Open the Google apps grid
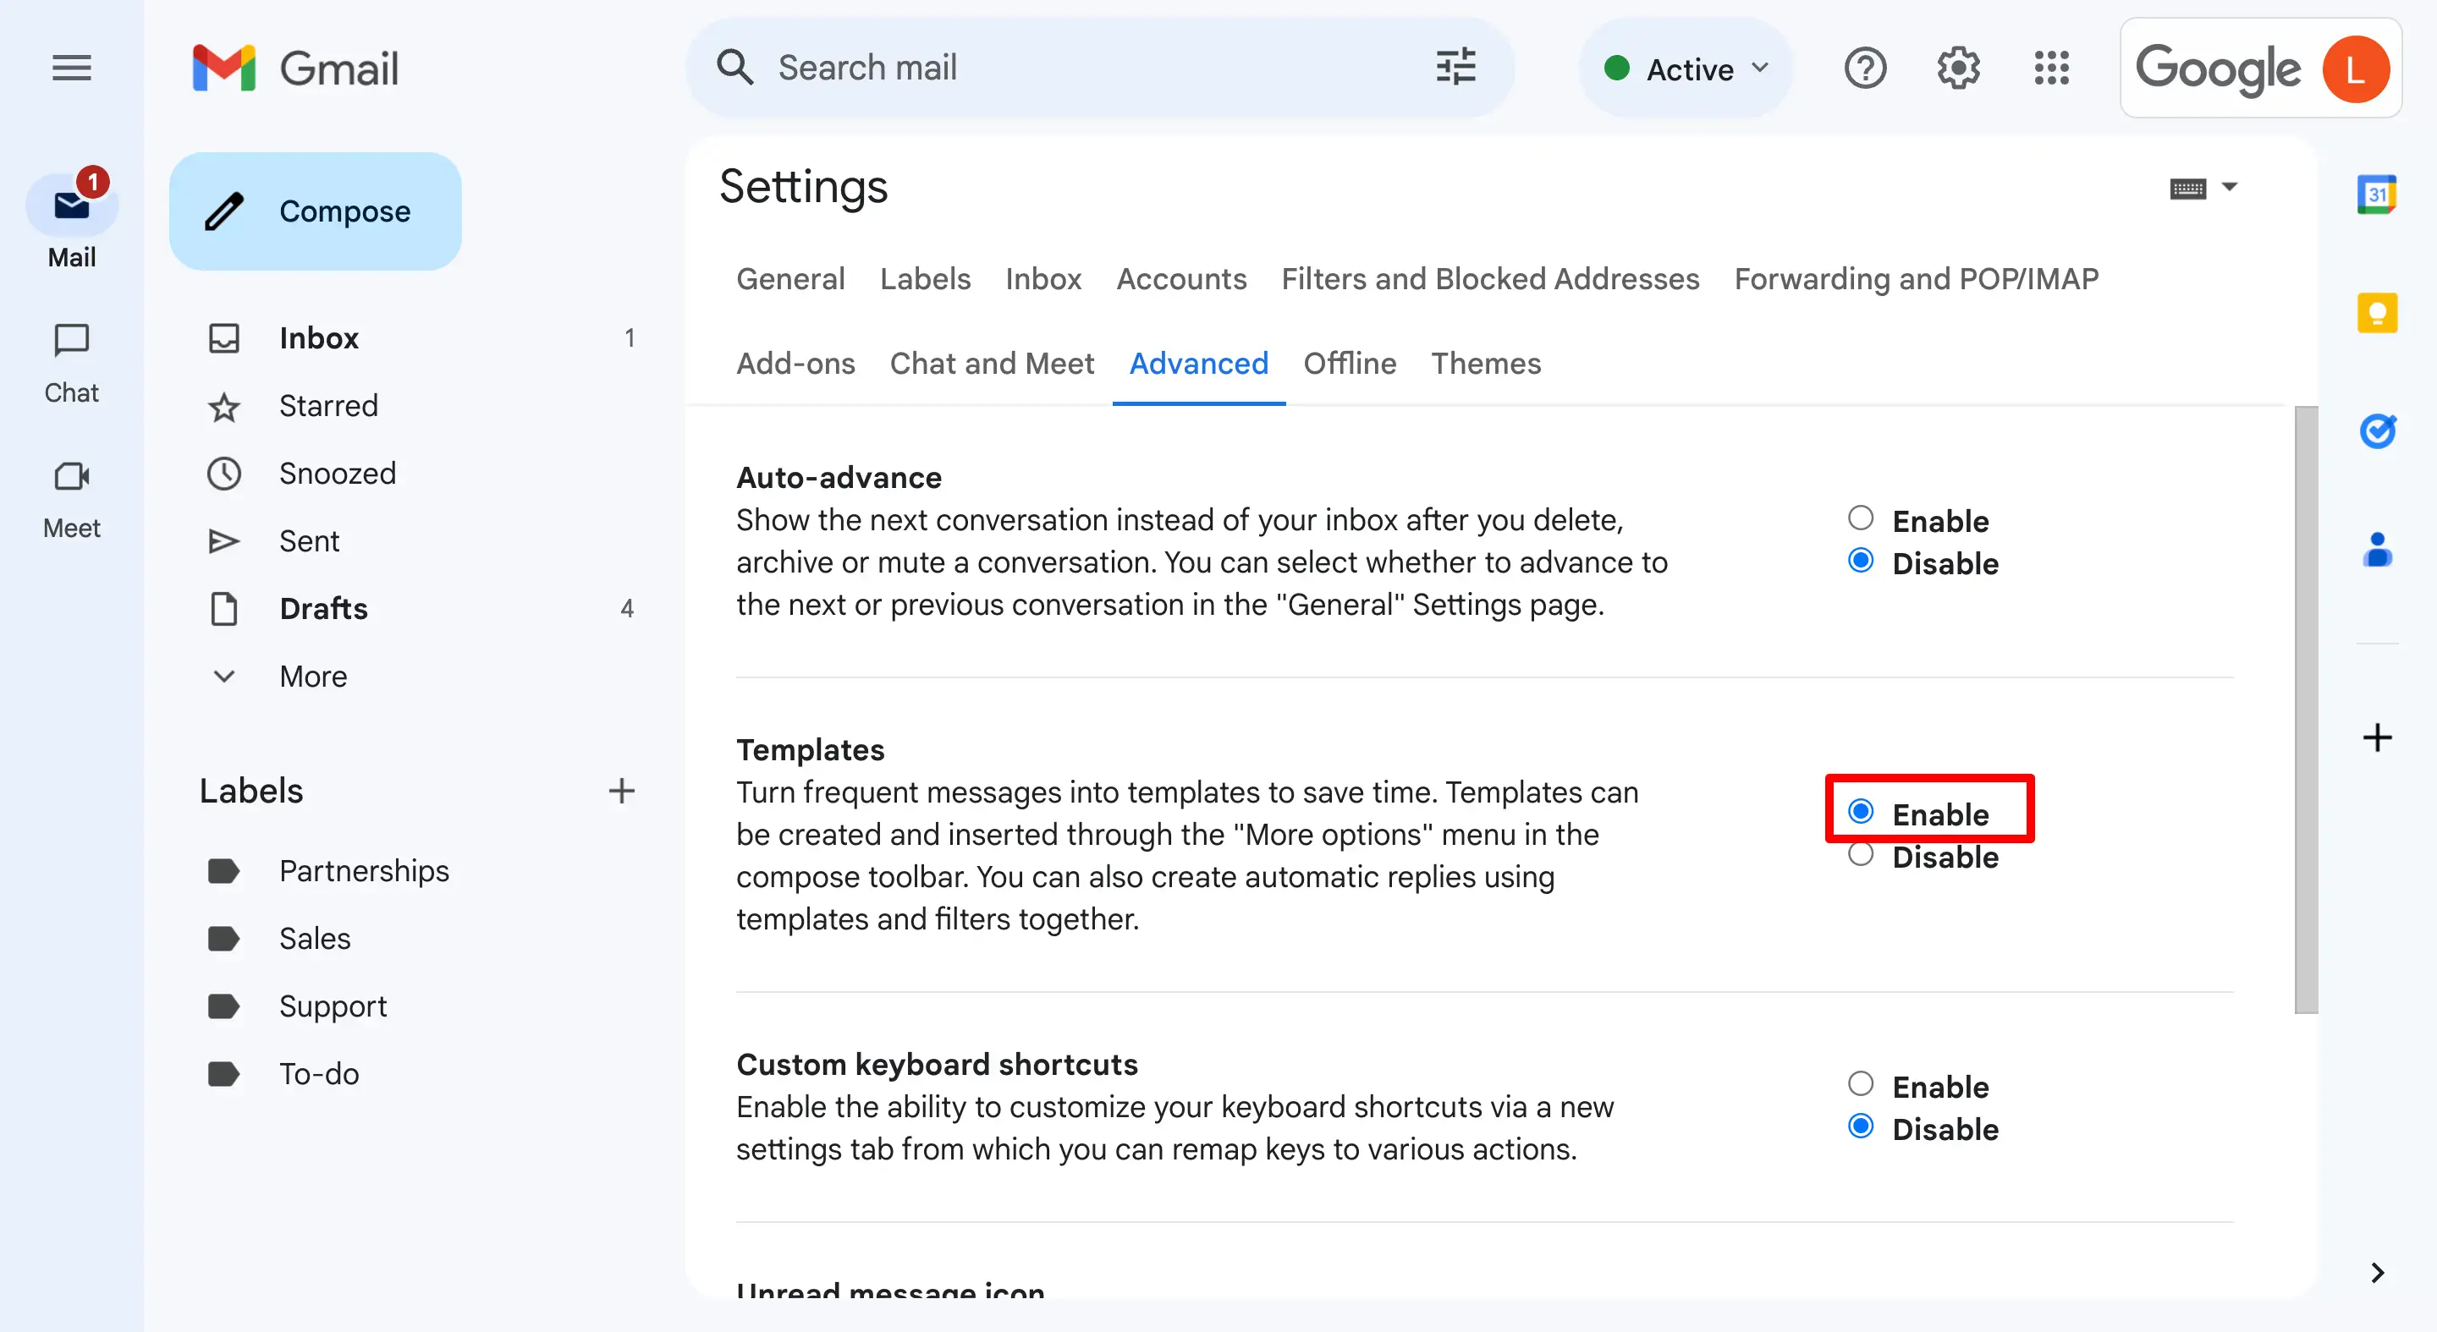This screenshot has width=2437, height=1332. [2051, 68]
